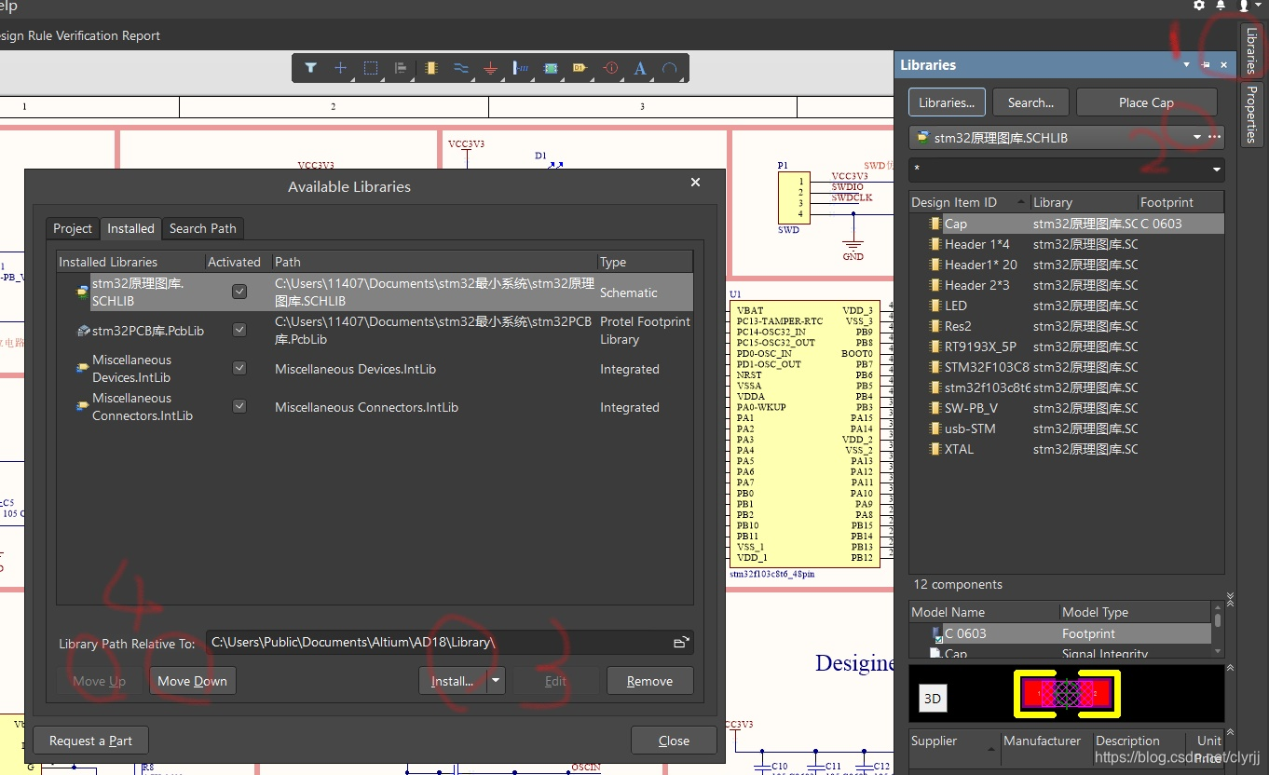The height and width of the screenshot is (775, 1269).
Task: Click the Remove library button
Action: (649, 681)
